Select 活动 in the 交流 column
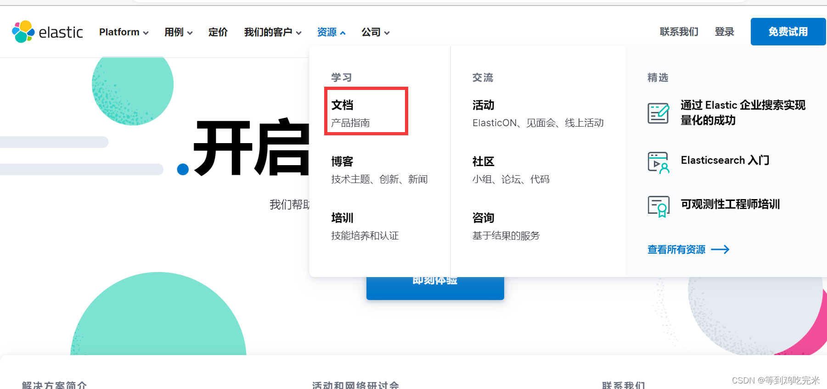 pos(484,105)
